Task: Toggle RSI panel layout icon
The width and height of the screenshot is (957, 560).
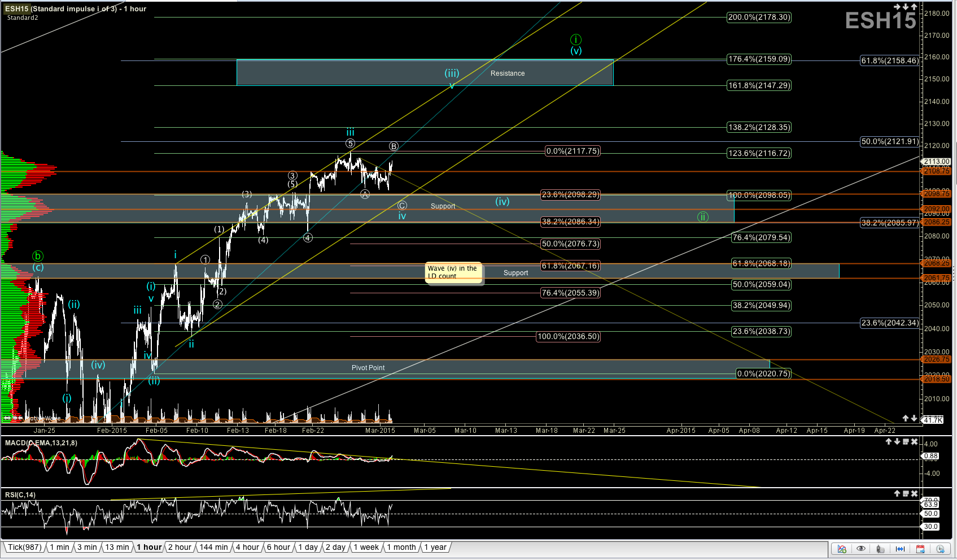Action: point(906,493)
